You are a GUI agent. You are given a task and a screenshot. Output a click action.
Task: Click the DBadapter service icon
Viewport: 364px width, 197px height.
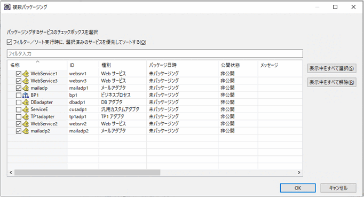pyautogui.click(x=26, y=103)
